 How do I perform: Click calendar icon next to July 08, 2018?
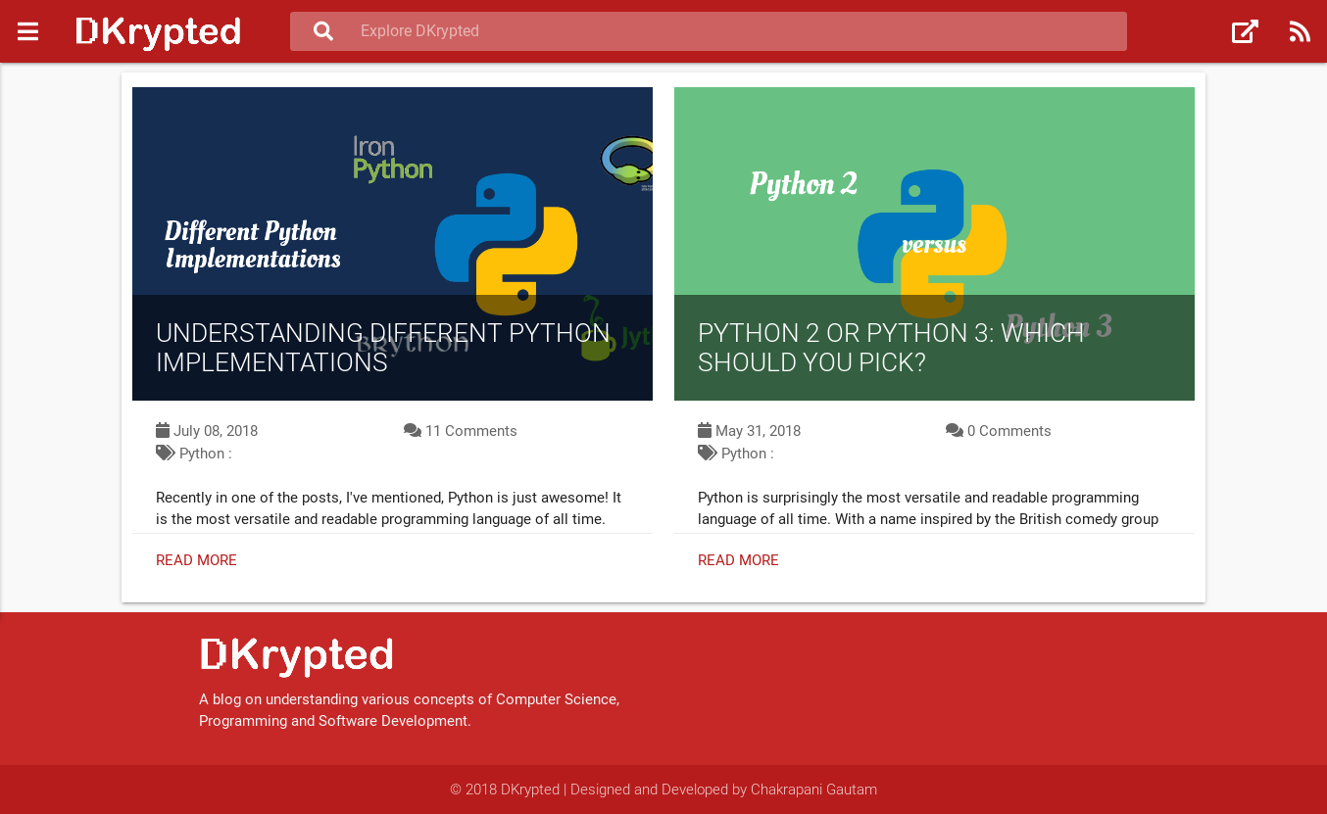point(163,430)
